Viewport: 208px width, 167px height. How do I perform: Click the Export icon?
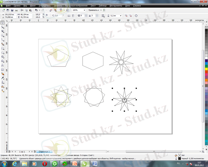click(55, 10)
